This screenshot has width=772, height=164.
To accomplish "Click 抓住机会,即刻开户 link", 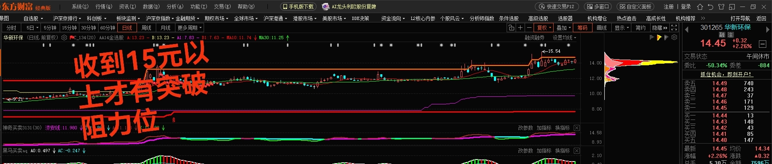I will tap(726, 74).
